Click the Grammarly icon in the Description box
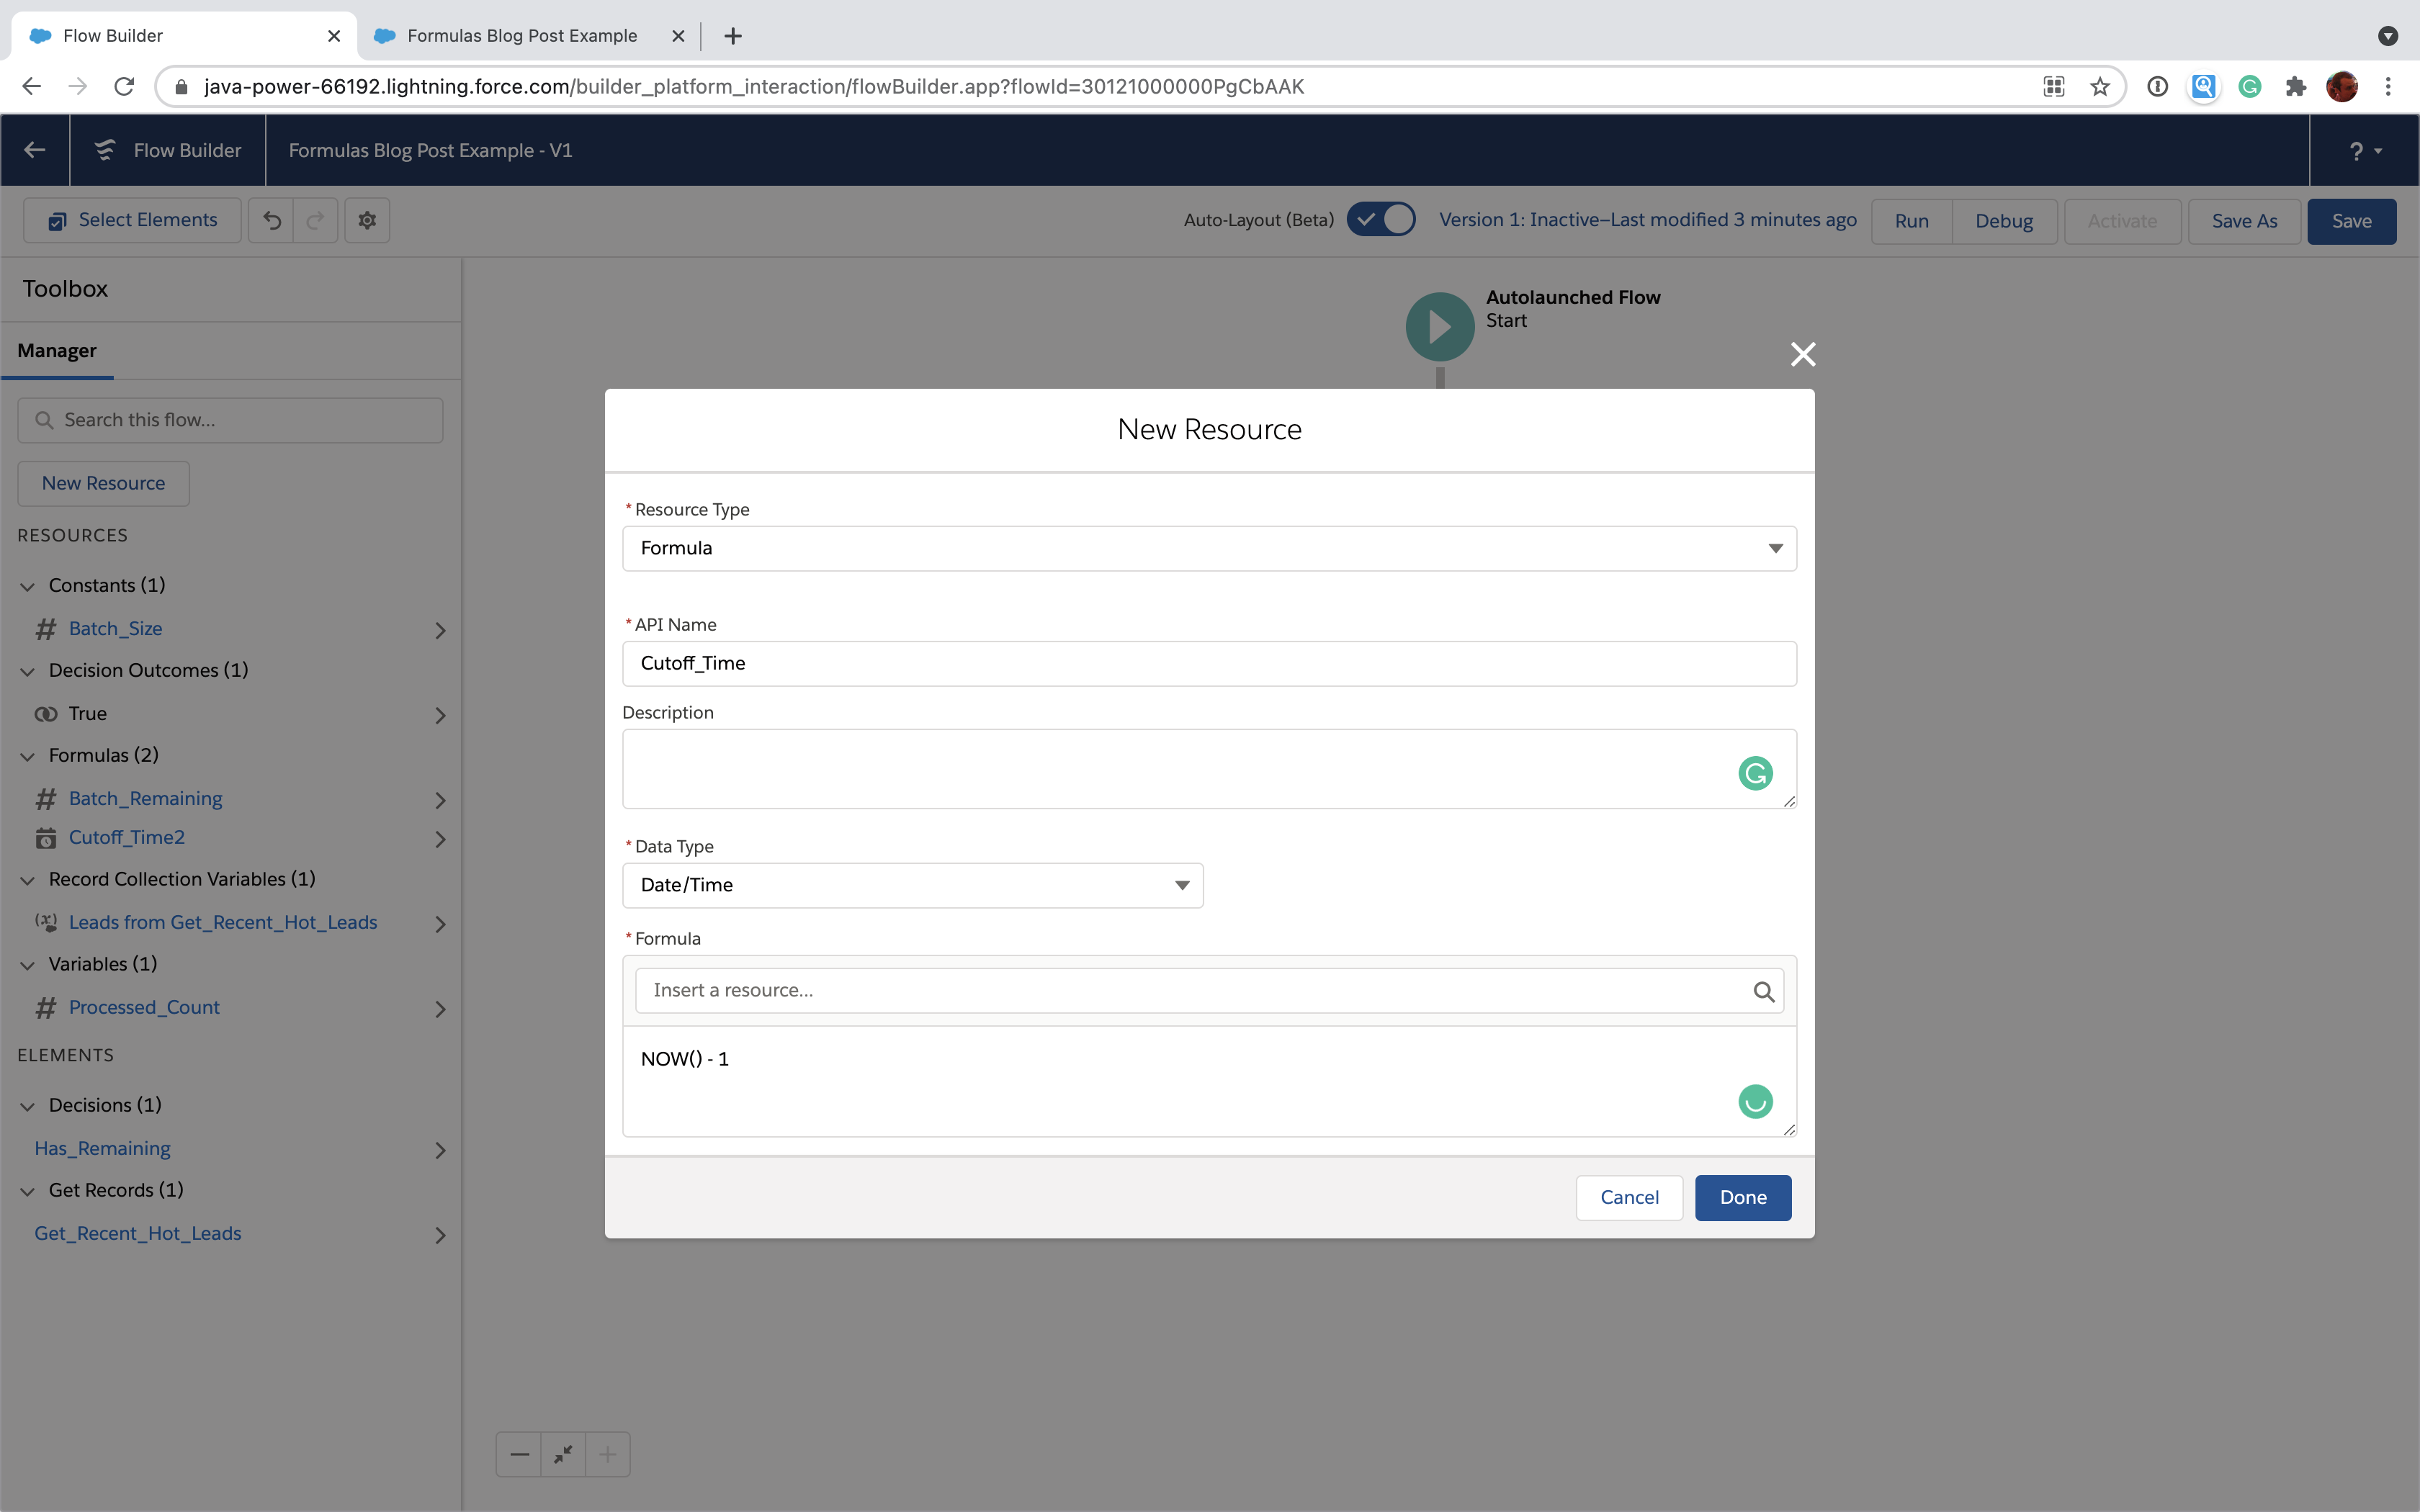Screen dimensions: 2420x1512 (1756, 773)
